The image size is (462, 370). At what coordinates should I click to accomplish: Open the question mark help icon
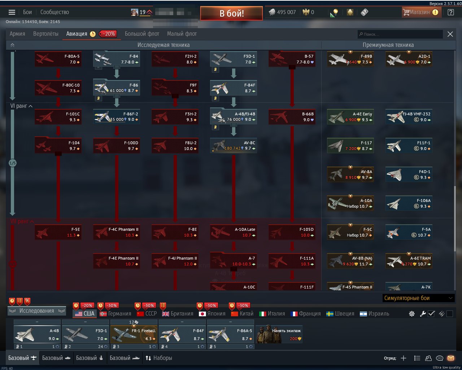451,12
